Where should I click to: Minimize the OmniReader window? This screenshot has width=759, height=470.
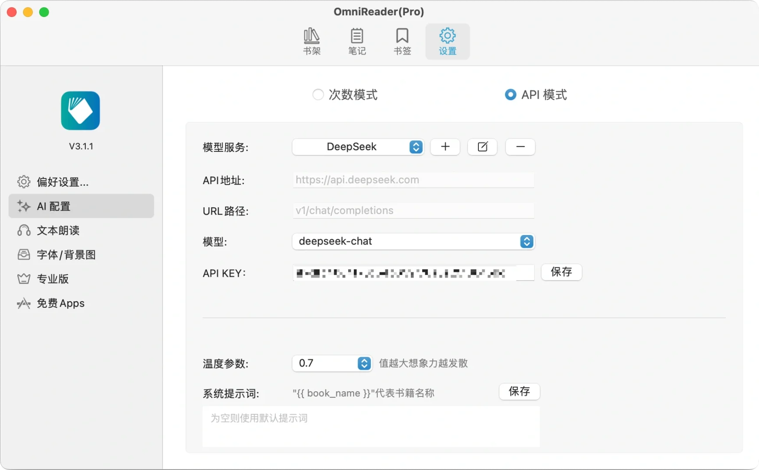click(28, 12)
